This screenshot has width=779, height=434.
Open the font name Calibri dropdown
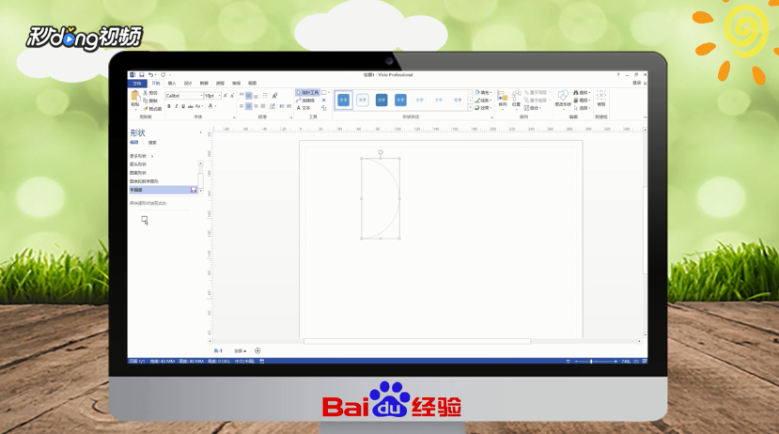[201, 96]
